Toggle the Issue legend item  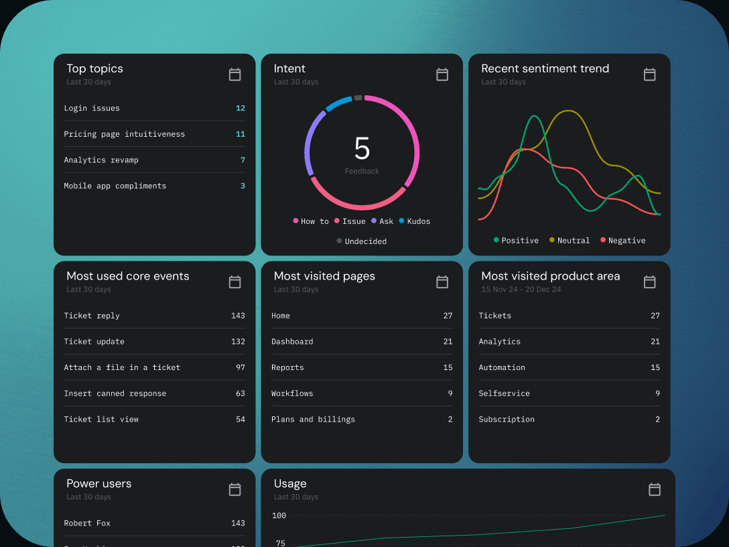(x=350, y=221)
